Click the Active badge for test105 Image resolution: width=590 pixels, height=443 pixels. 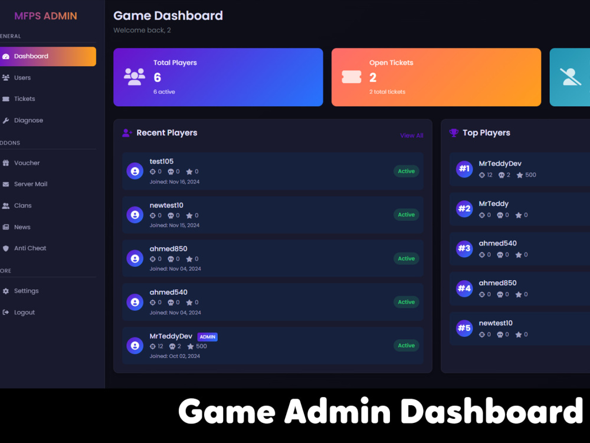pyautogui.click(x=407, y=171)
